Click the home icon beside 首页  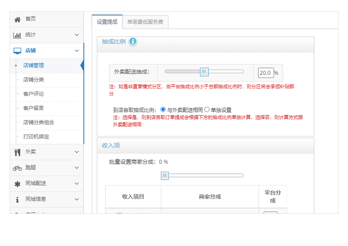pos(17,20)
